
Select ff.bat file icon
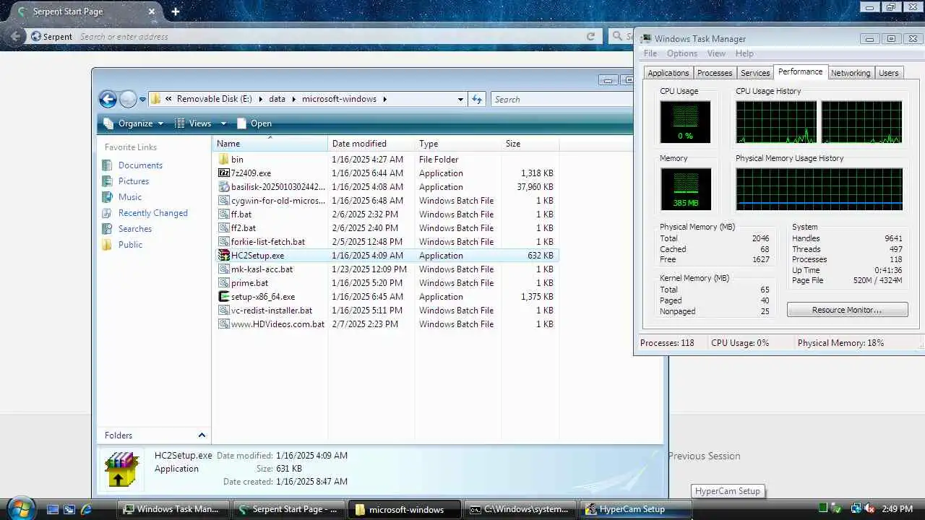(x=224, y=214)
